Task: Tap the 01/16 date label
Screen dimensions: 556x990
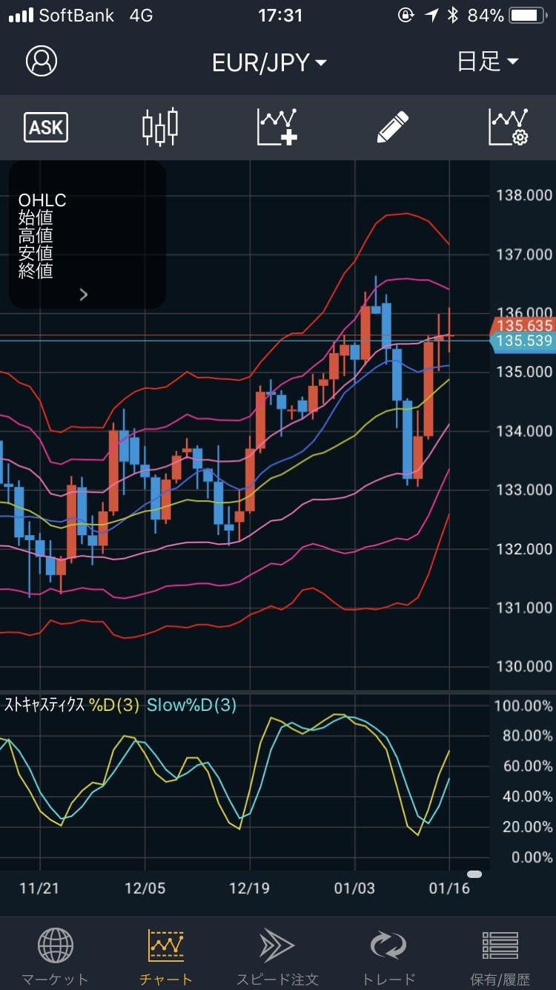Action: click(x=449, y=888)
